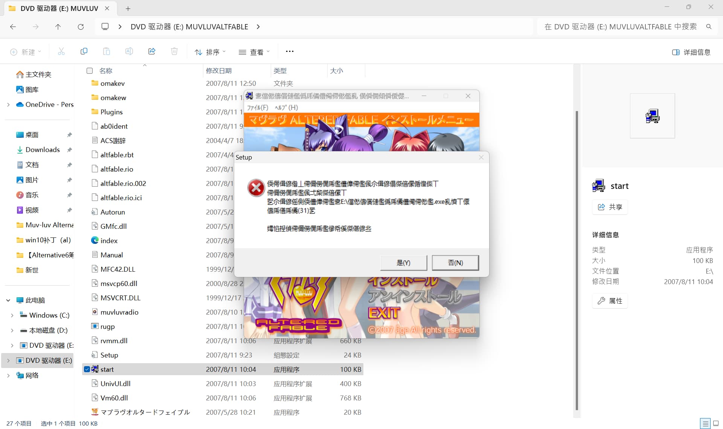The image size is (723, 429).
Task: Sort by the 大小 column header
Action: [337, 71]
